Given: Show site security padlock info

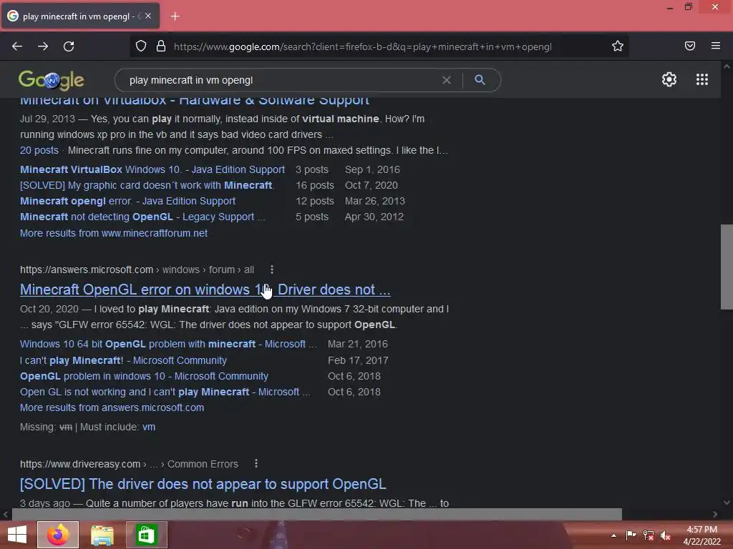Looking at the screenshot, I should pos(161,46).
